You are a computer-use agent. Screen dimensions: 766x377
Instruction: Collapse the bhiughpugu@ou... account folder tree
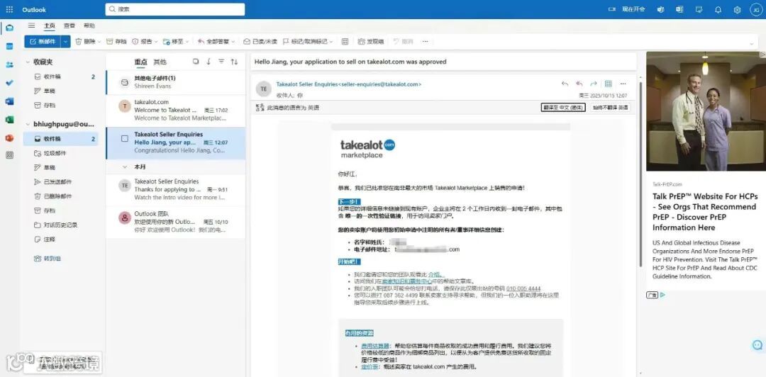tap(28, 124)
